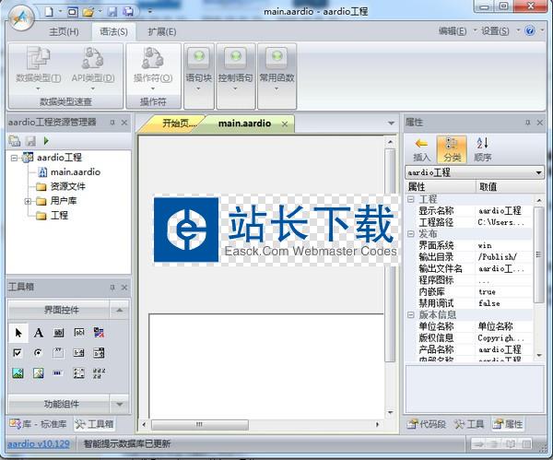Toggle the pin on the toolbox panel
Viewport: 553px width, 460px height.
[112, 287]
